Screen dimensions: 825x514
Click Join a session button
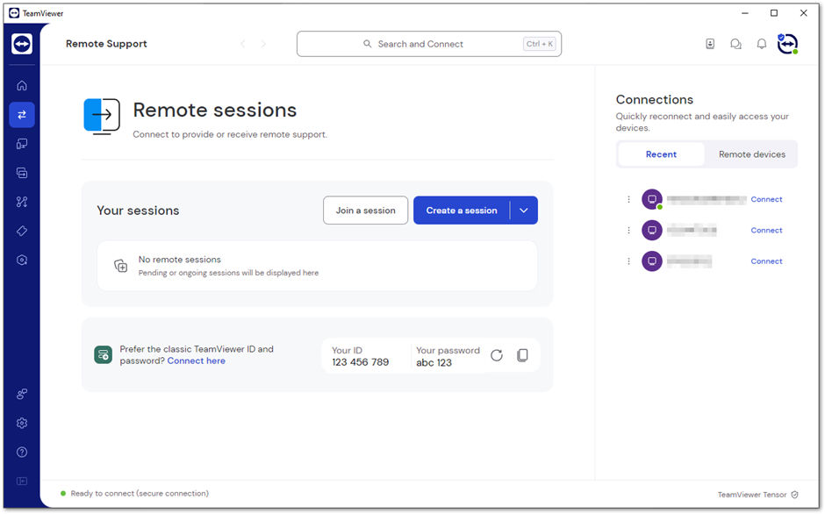coord(366,211)
